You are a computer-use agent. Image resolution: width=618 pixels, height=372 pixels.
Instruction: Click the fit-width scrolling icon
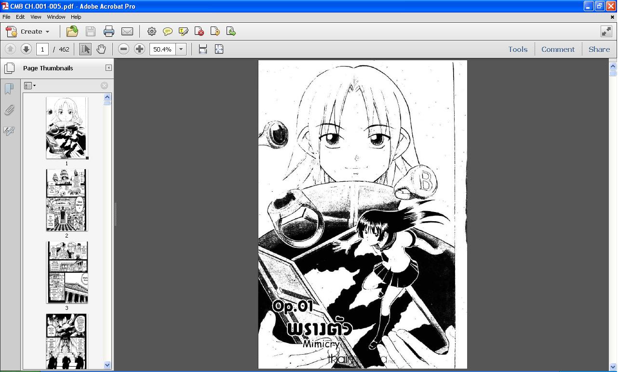point(203,49)
